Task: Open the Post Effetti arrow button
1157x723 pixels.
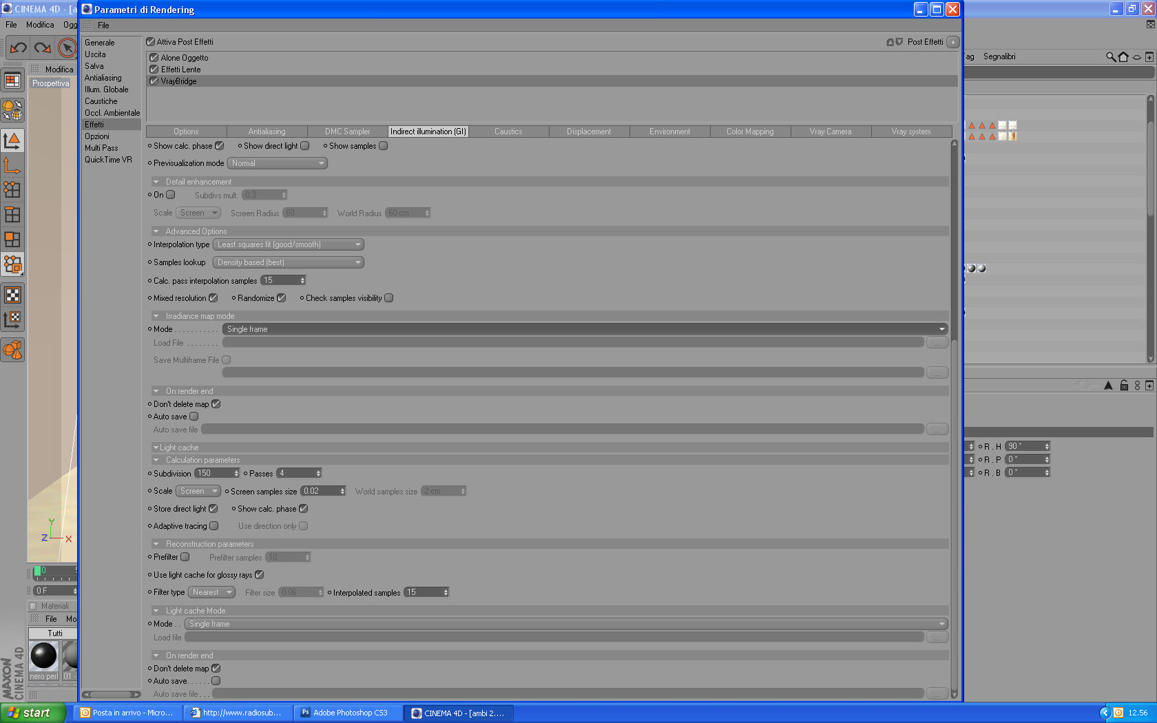Action: point(952,42)
